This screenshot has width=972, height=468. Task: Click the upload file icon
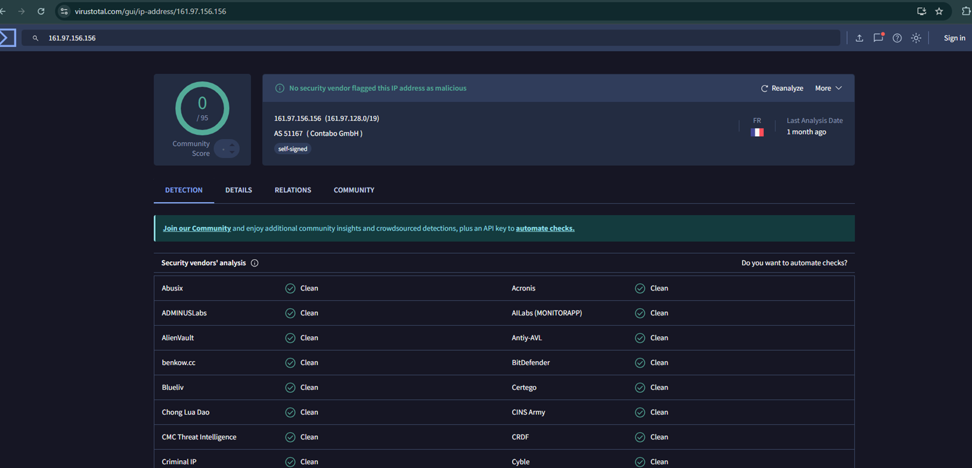point(859,38)
